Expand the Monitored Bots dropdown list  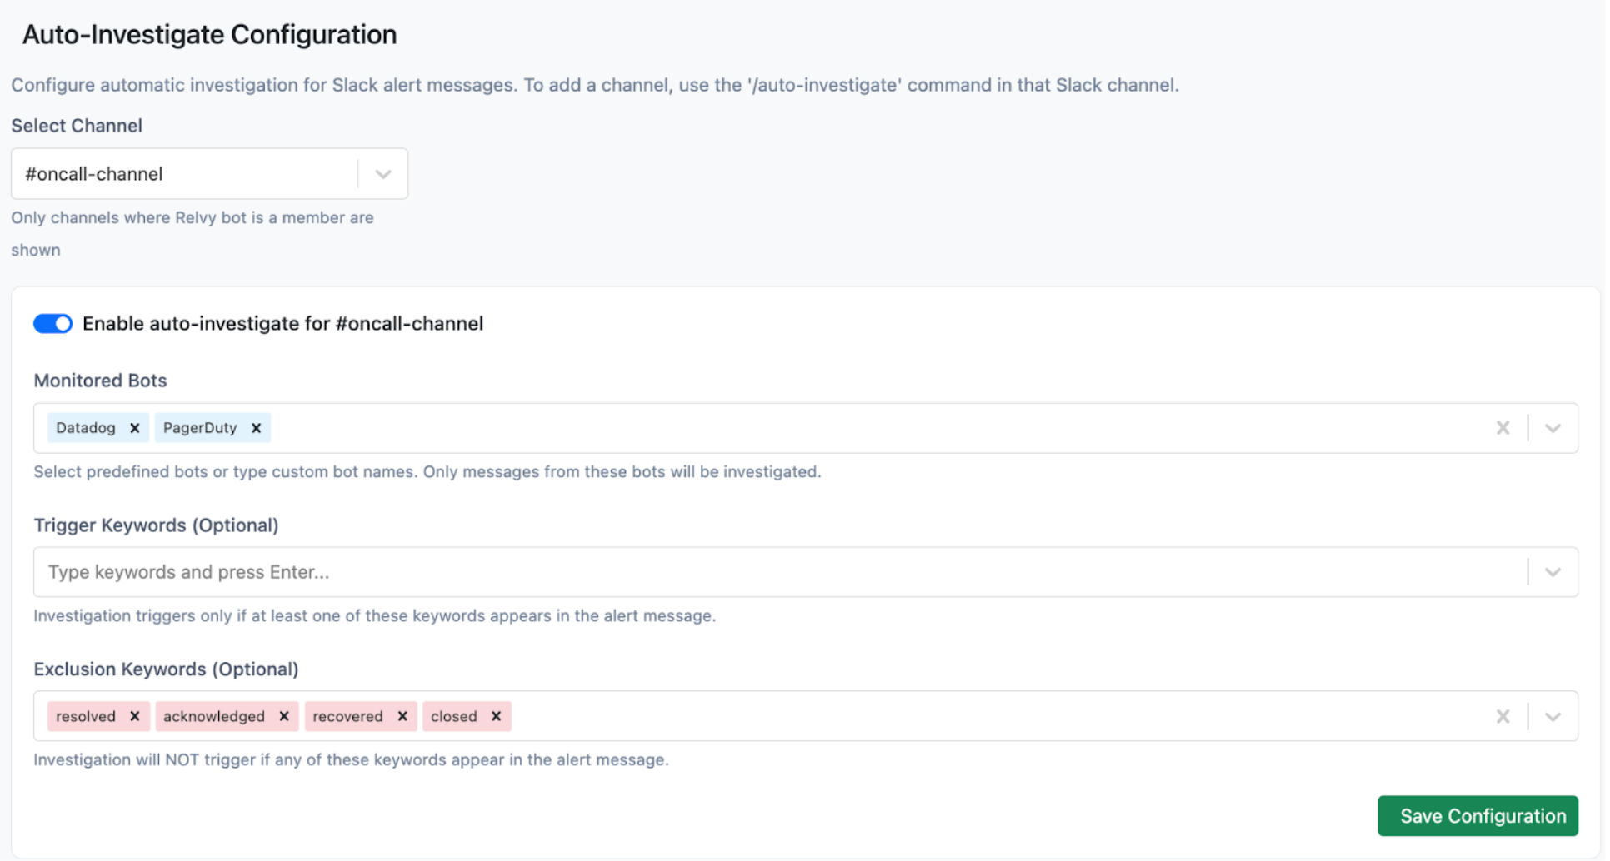pos(1552,427)
